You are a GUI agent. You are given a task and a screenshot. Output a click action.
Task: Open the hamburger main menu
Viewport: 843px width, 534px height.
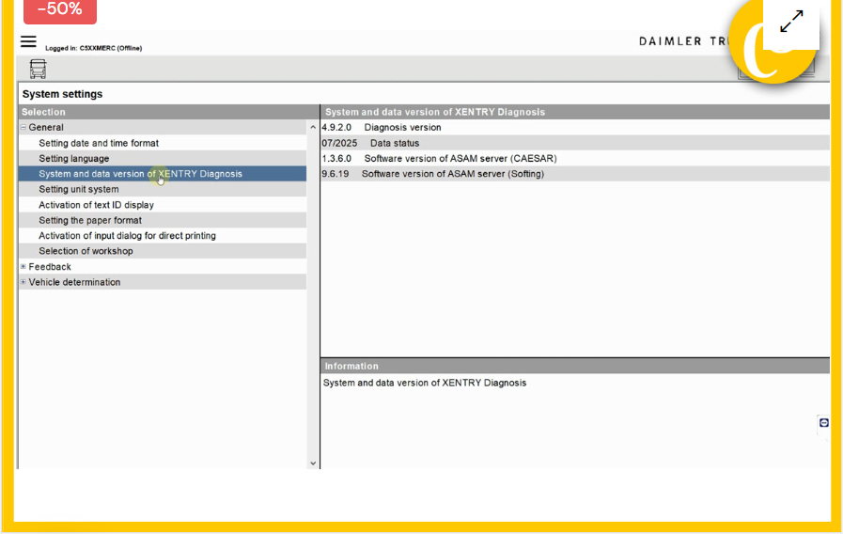[28, 41]
